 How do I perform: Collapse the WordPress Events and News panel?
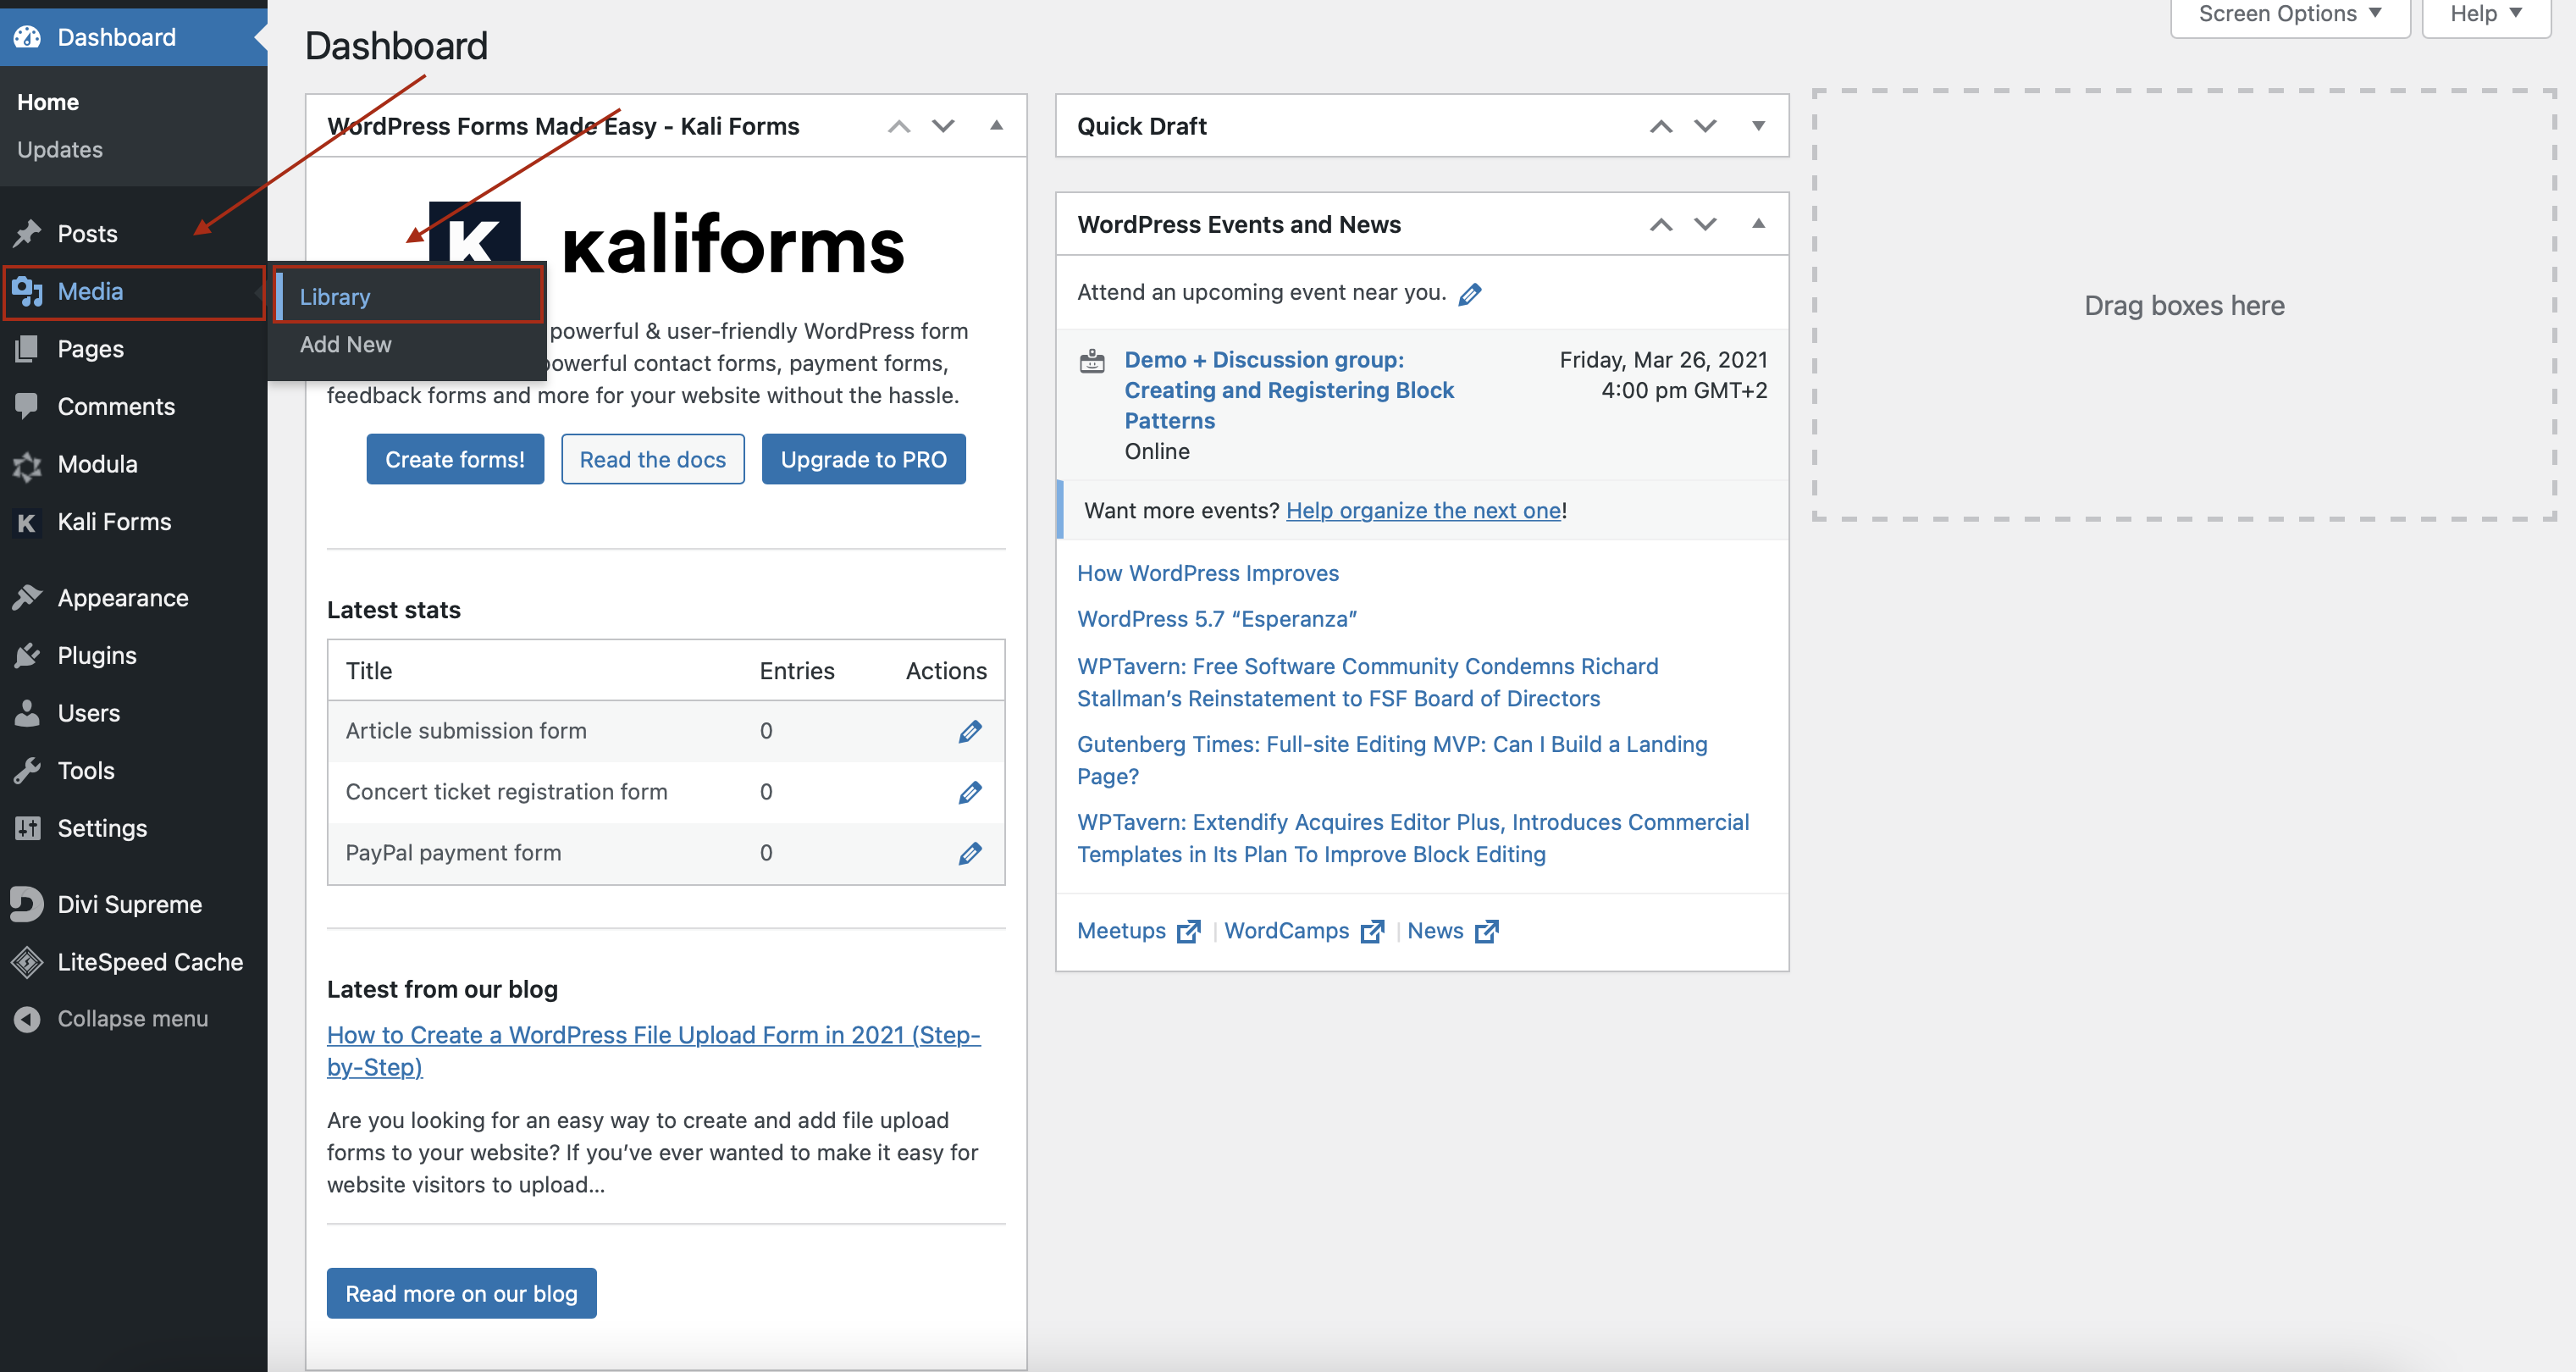(x=1758, y=224)
